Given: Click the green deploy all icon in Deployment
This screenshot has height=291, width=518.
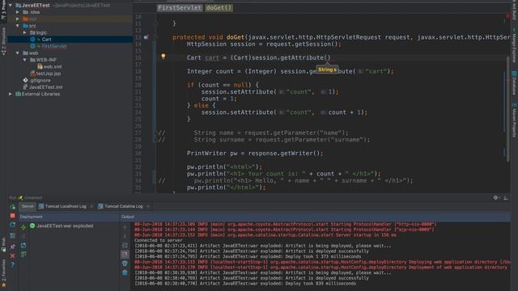Looking at the screenshot, I should pyautogui.click(x=23, y=227).
